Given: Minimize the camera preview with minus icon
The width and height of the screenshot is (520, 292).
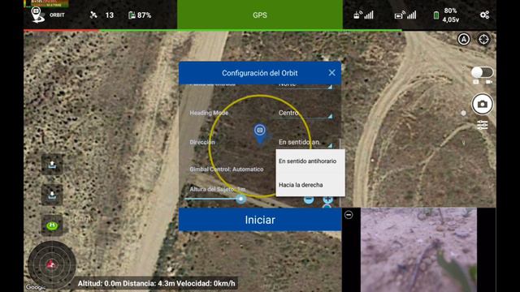Looking at the screenshot, I should (x=349, y=215).
